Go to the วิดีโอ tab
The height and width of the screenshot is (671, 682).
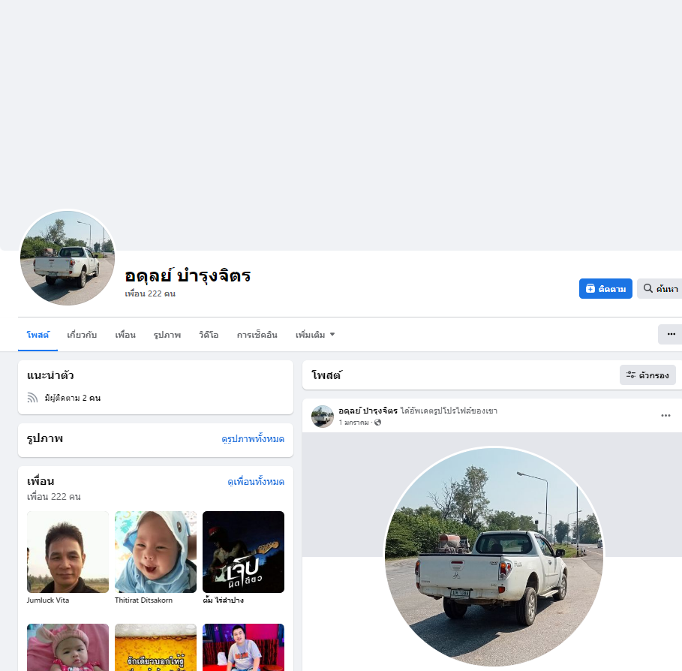[x=209, y=335]
